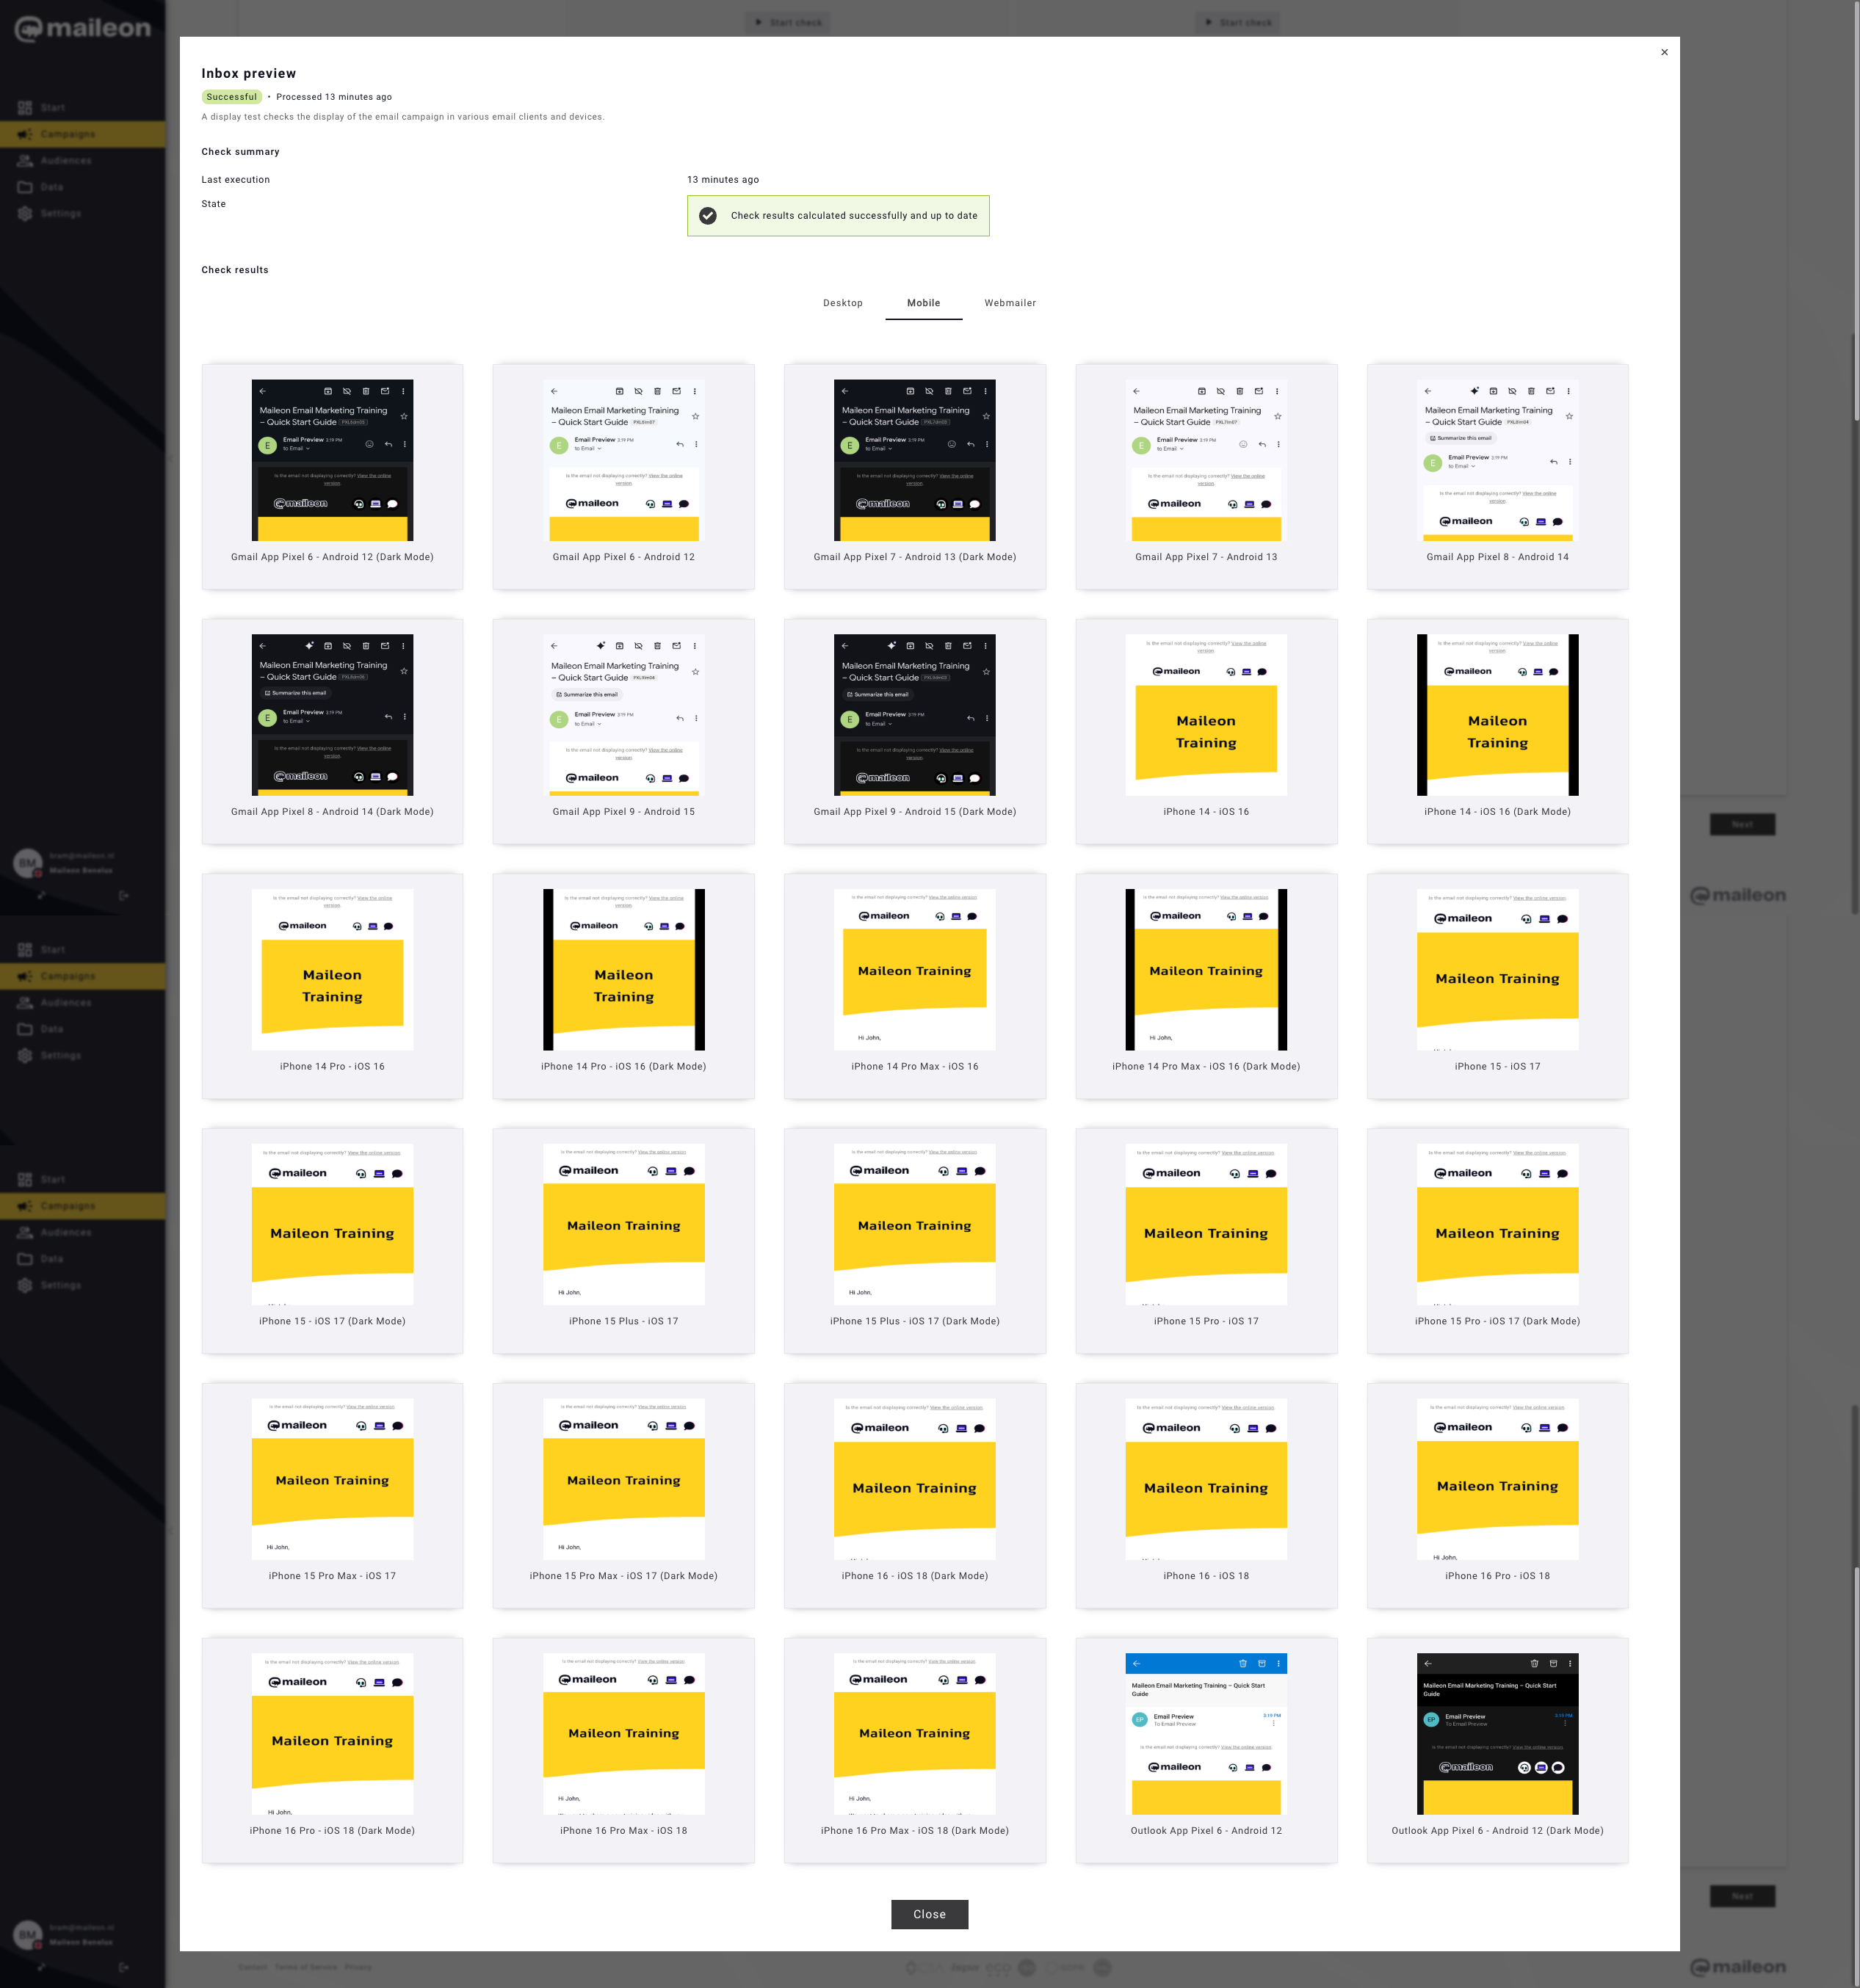The width and height of the screenshot is (1860, 1988).
Task: Open the Webmailer tab
Action: [1009, 303]
